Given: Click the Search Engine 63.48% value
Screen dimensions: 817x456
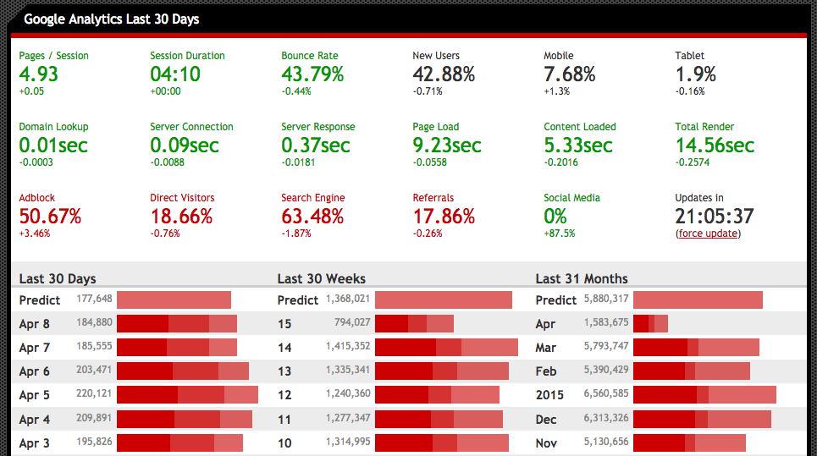Looking at the screenshot, I should [x=312, y=217].
